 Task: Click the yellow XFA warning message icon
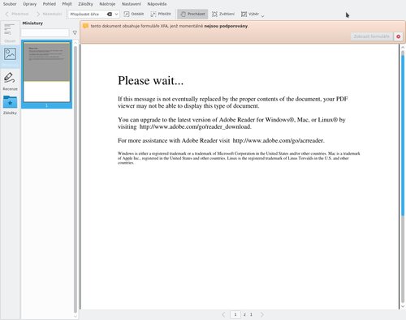tap(85, 26)
